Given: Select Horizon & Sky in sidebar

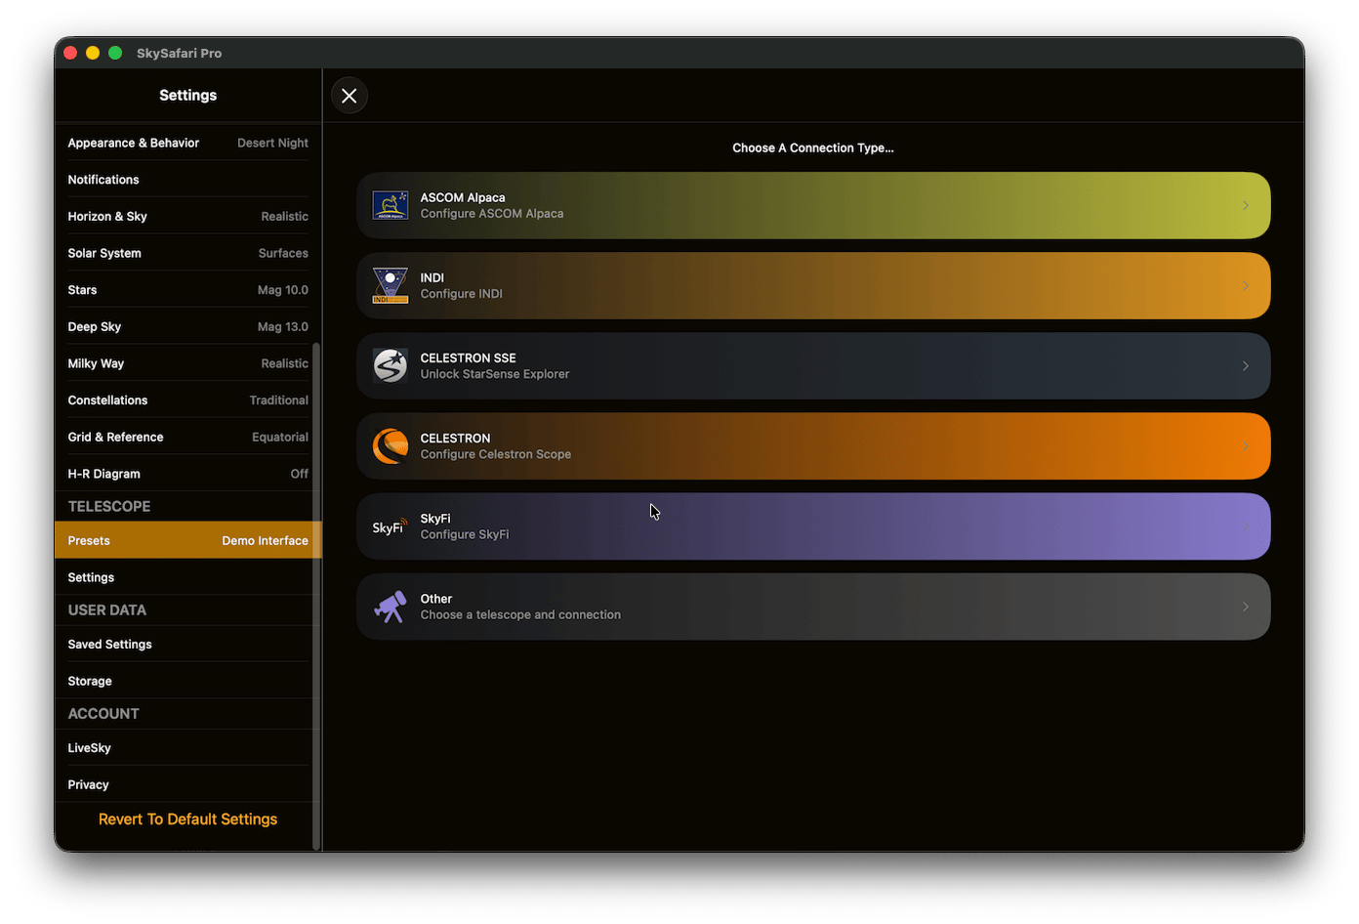Looking at the screenshot, I should (x=187, y=217).
